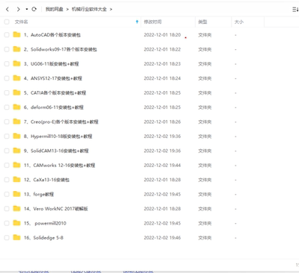Screen dimensions: 299x273
Task: Open the deform06-11 folder icon
Action: point(16,107)
